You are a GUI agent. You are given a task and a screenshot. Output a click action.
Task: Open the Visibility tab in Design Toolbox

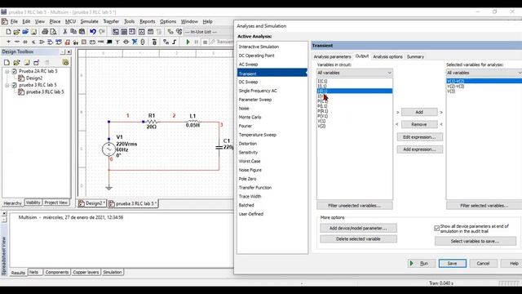click(33, 203)
